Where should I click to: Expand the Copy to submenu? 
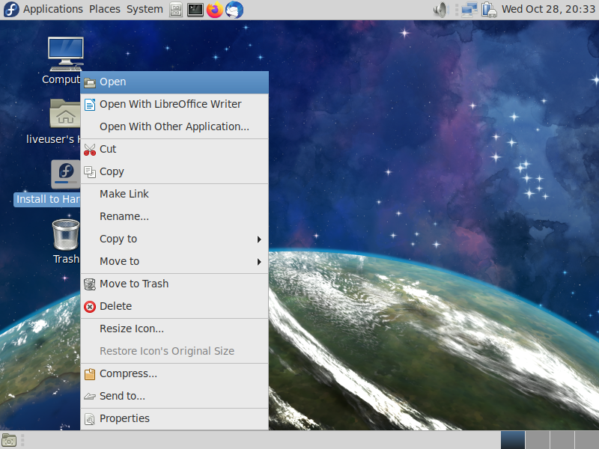tap(174, 239)
